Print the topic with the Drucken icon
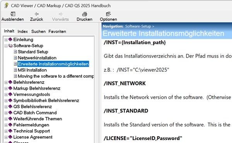This screenshot has height=143, width=232. tap(84, 14)
